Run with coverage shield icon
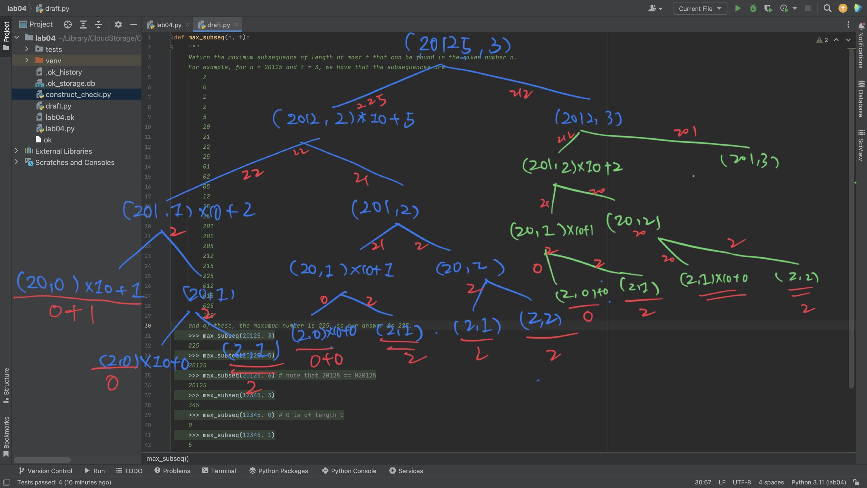This screenshot has height=488, width=867. 768,8
